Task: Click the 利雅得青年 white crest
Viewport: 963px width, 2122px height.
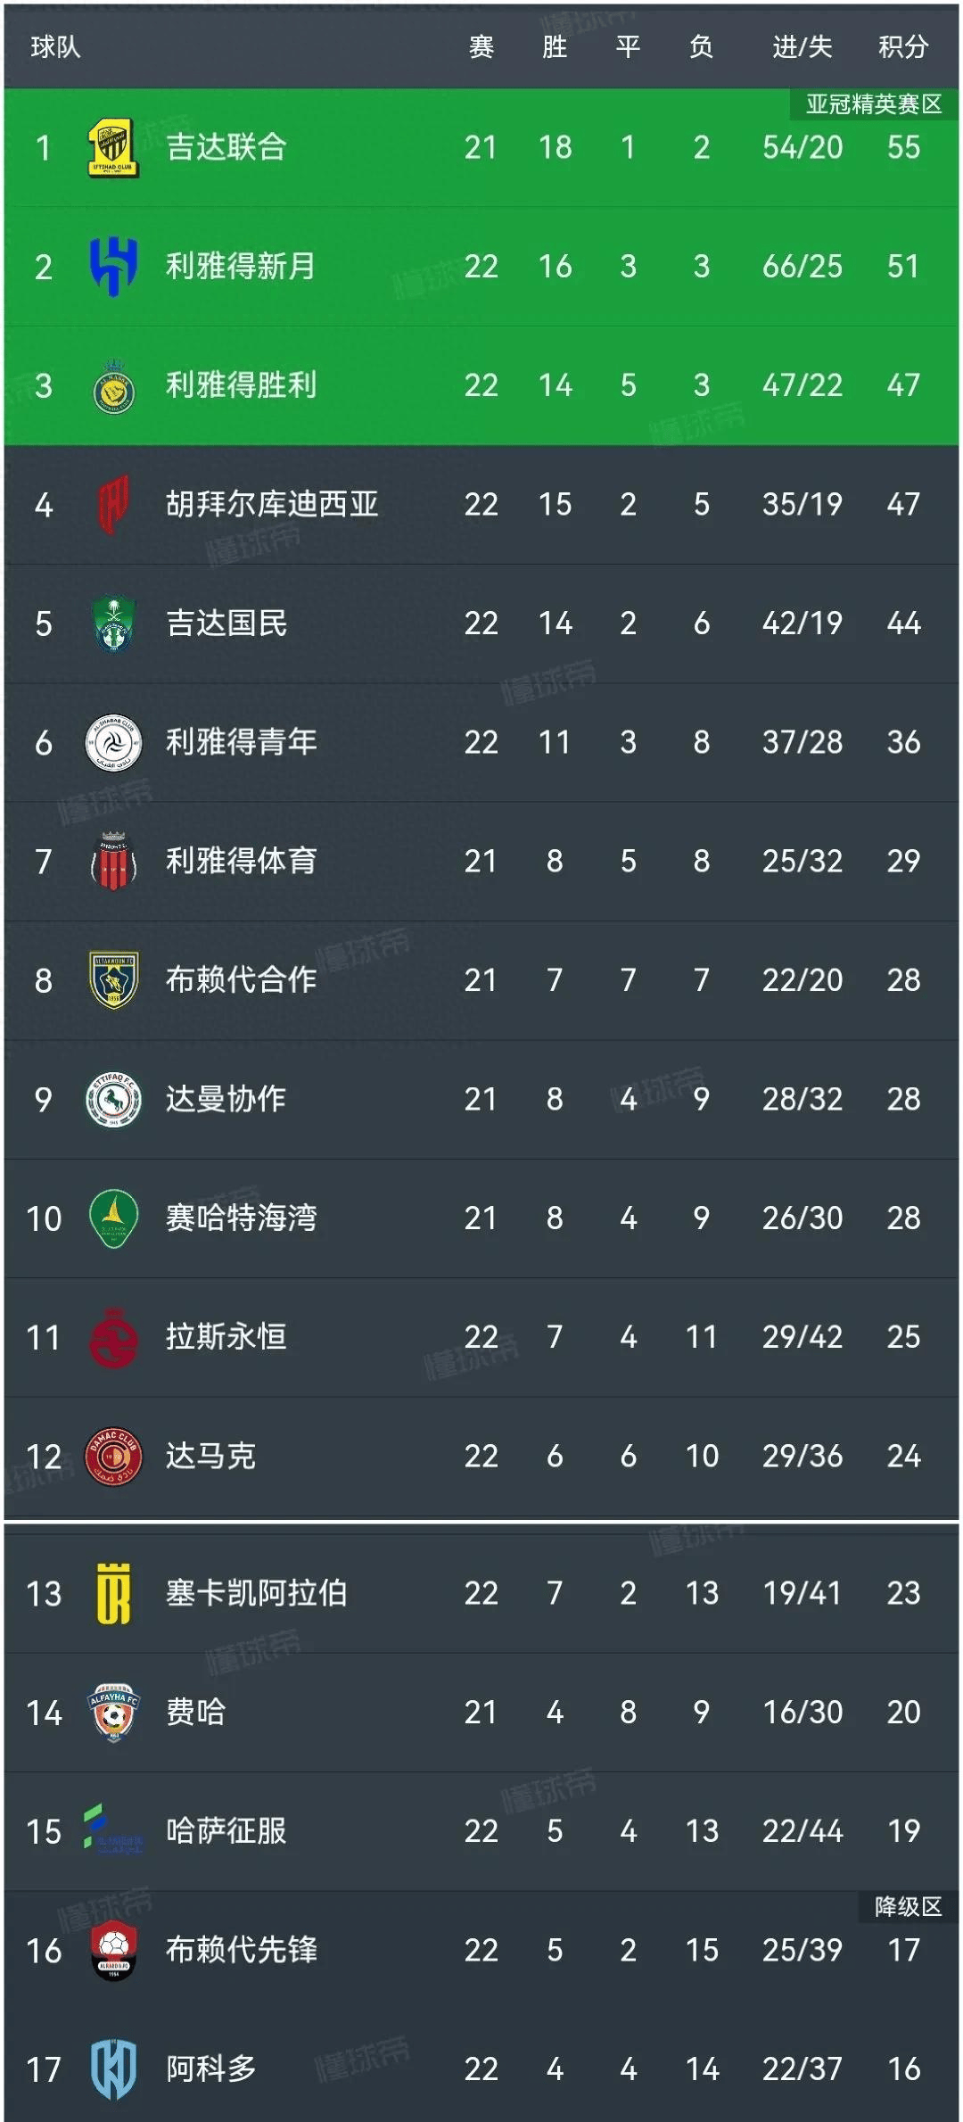Action: [x=116, y=741]
